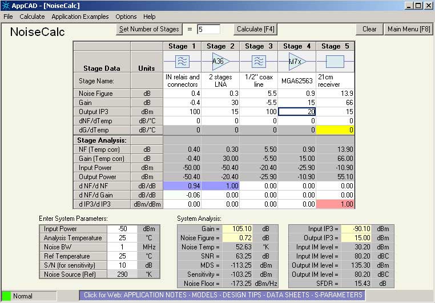Click Analysis Temperature value field

[122, 238]
